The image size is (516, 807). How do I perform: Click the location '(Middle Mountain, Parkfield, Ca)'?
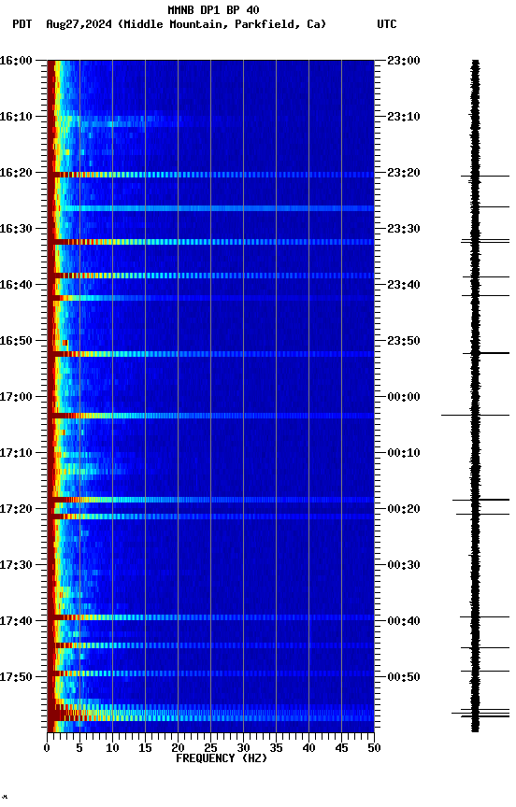coord(222,24)
